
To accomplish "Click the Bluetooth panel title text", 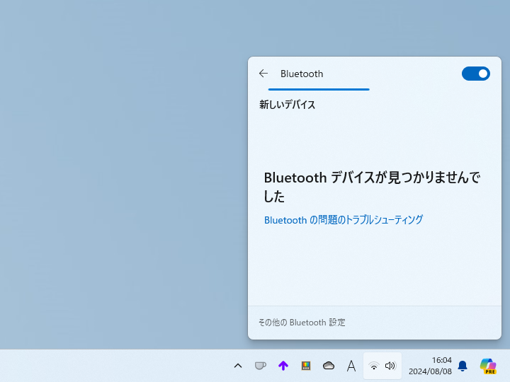I will (302, 74).
